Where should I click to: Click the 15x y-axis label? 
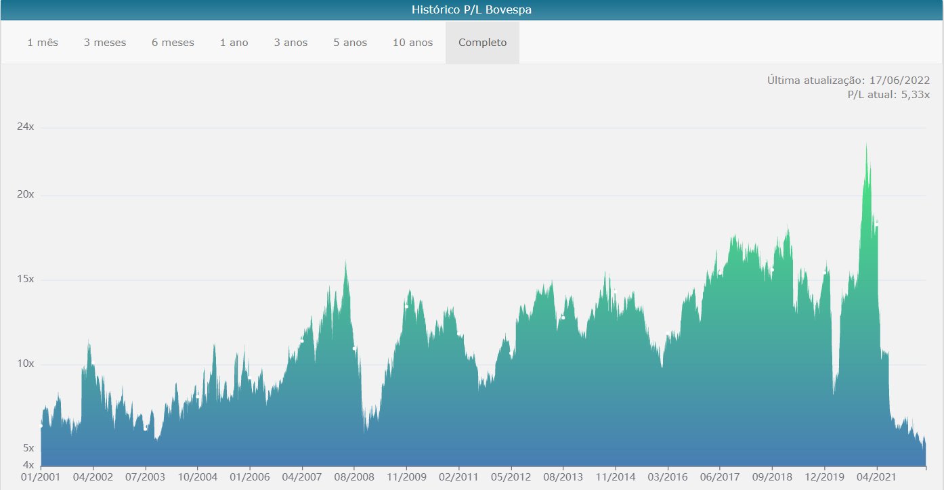[x=25, y=280]
